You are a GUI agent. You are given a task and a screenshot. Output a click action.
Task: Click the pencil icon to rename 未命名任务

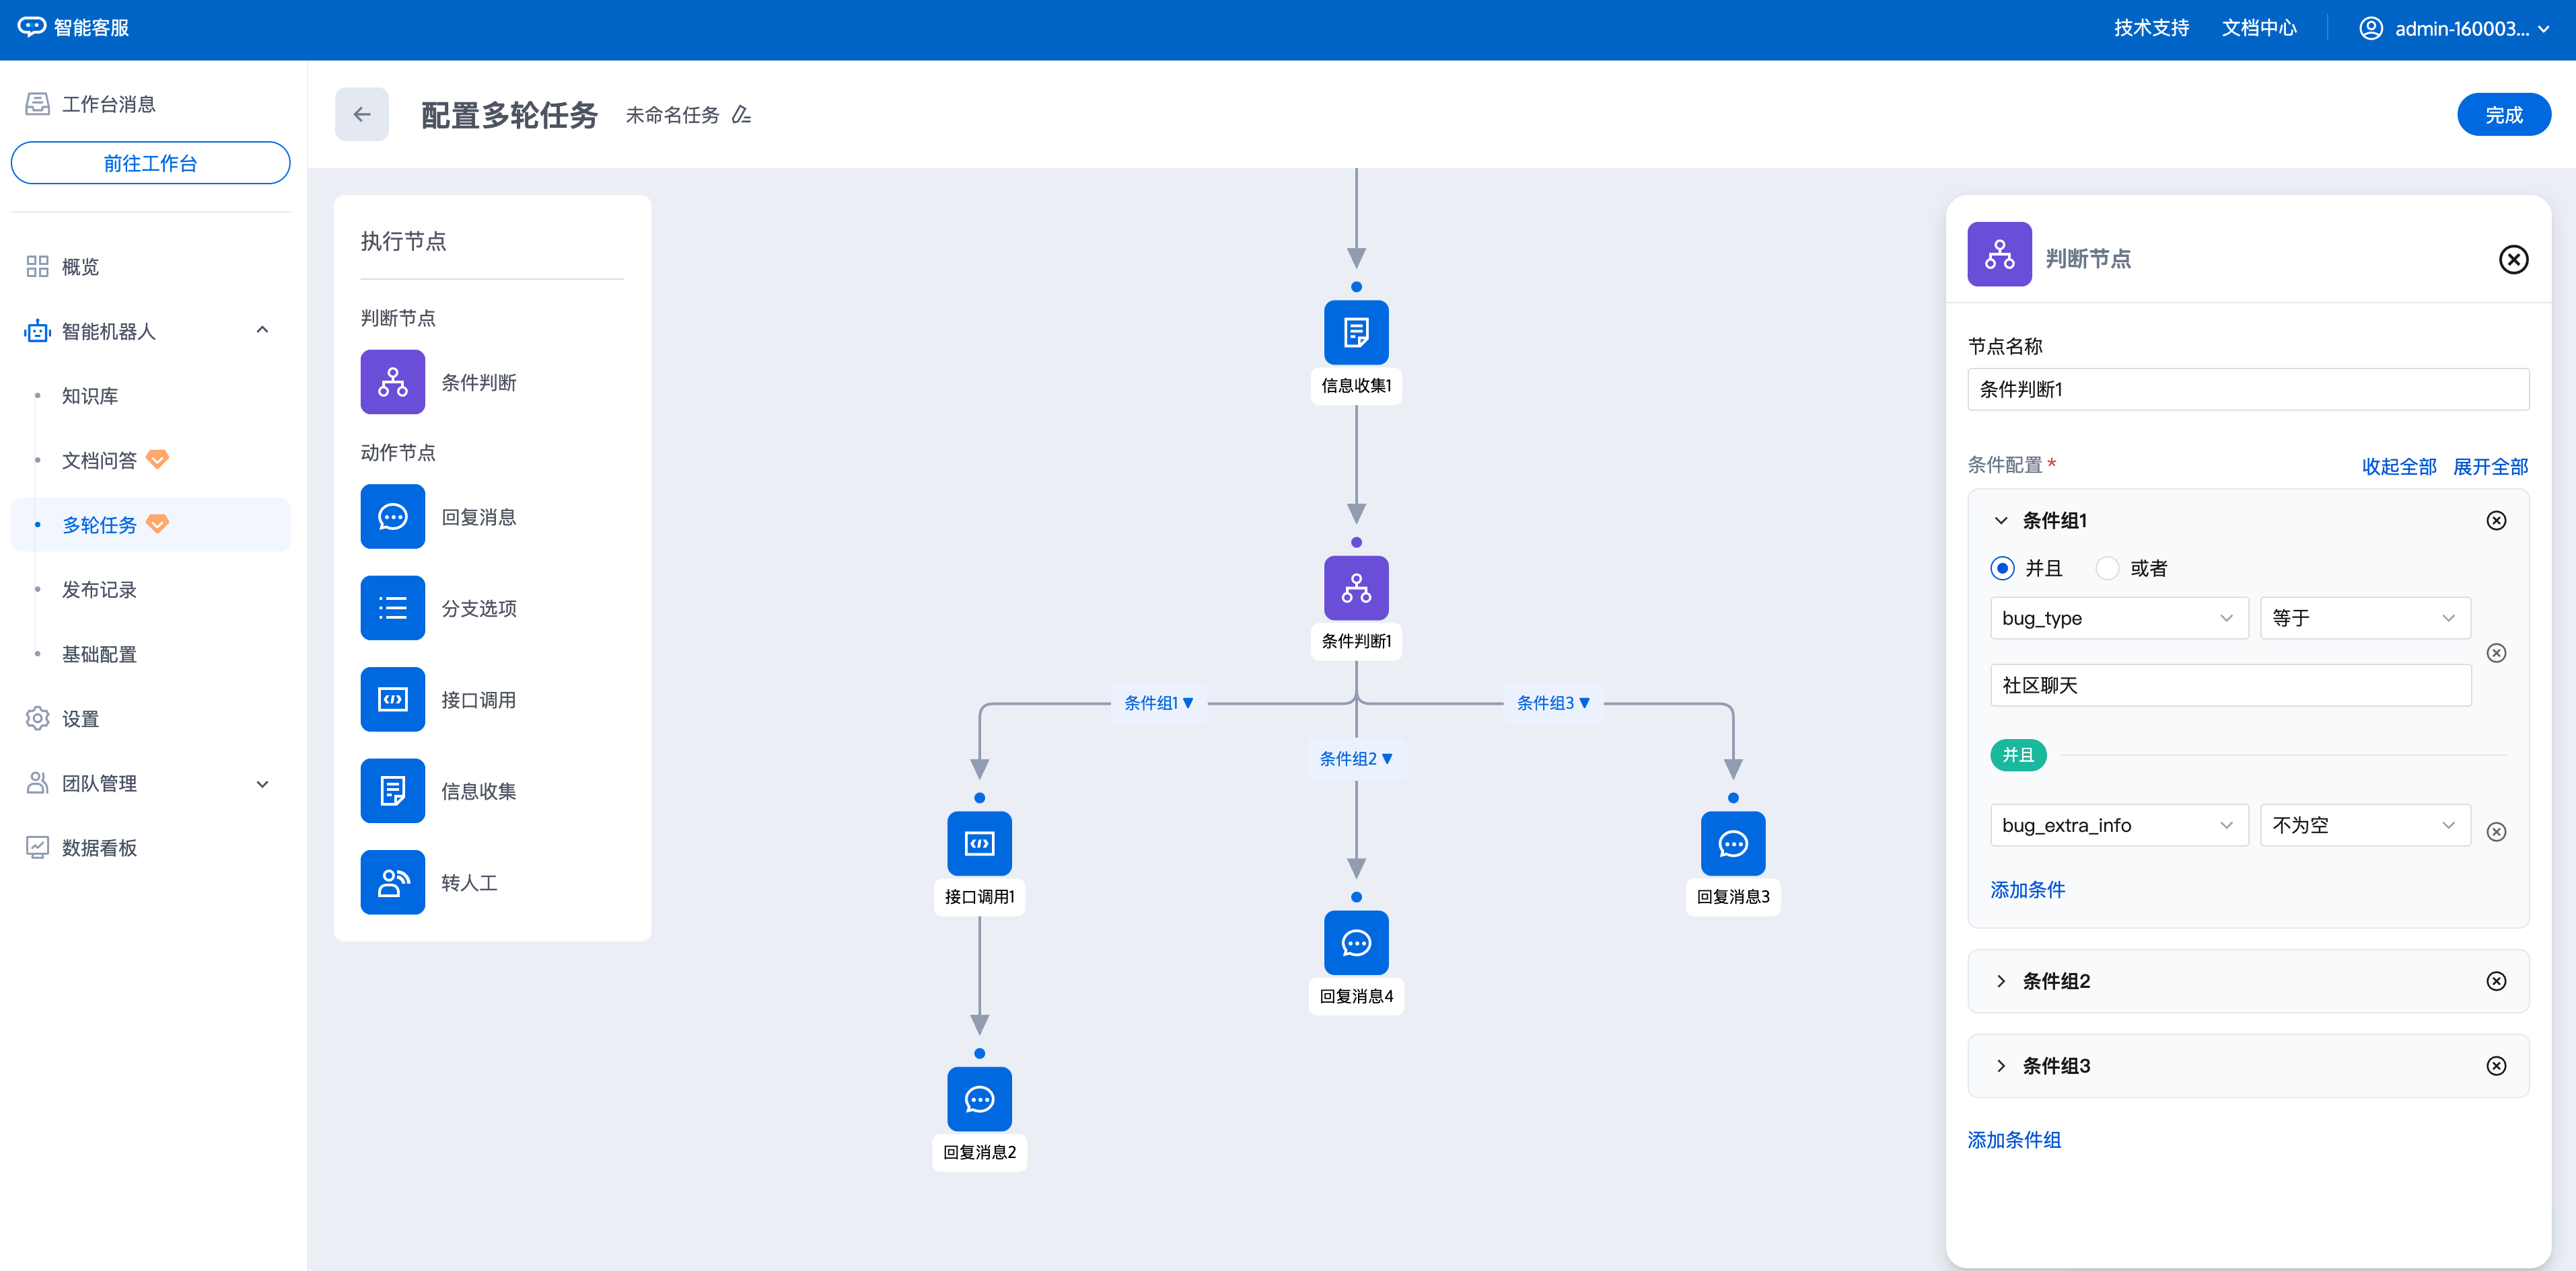(x=741, y=115)
